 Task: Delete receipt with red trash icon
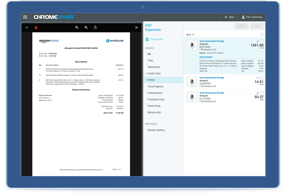coord(36,27)
